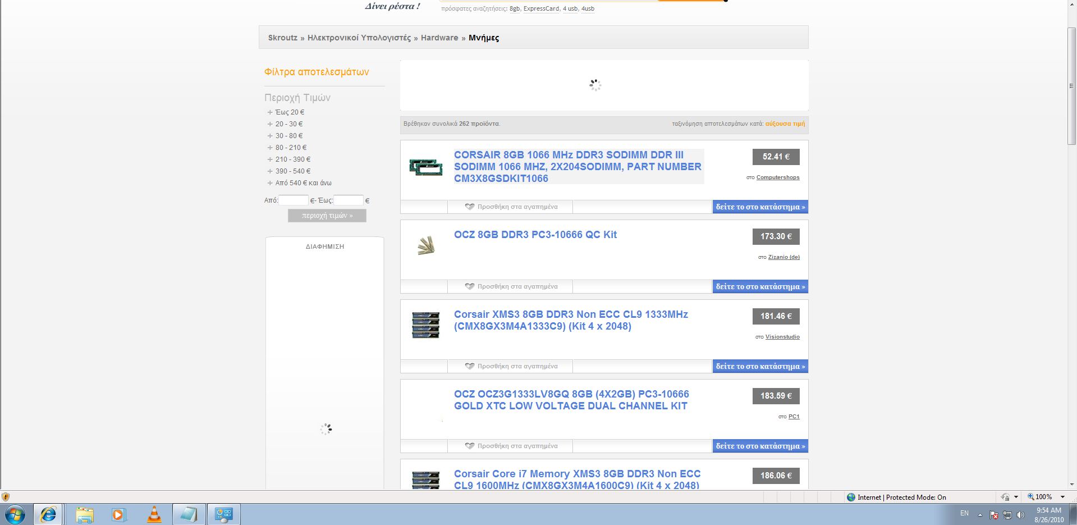Click the page's vertical scrollbar thumb
The height and width of the screenshot is (525, 1077).
(1072, 86)
